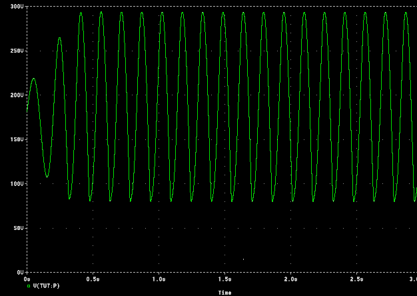Viewport: 417px width, 296px height.
Task: Click the 250V label on the Y axis
Action: tap(17, 51)
